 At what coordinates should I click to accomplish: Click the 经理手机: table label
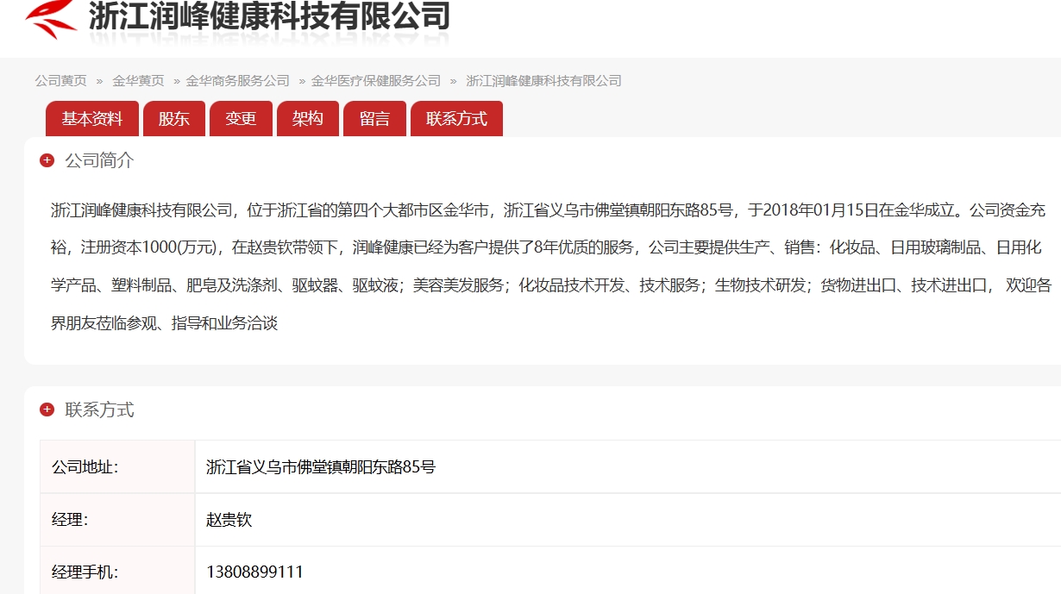pos(85,572)
